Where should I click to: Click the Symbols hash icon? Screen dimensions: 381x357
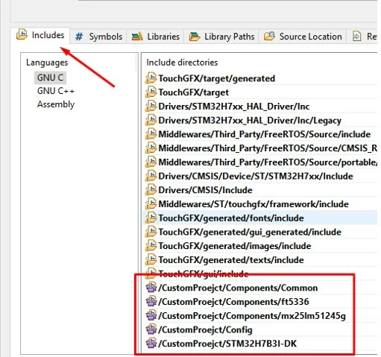[79, 37]
